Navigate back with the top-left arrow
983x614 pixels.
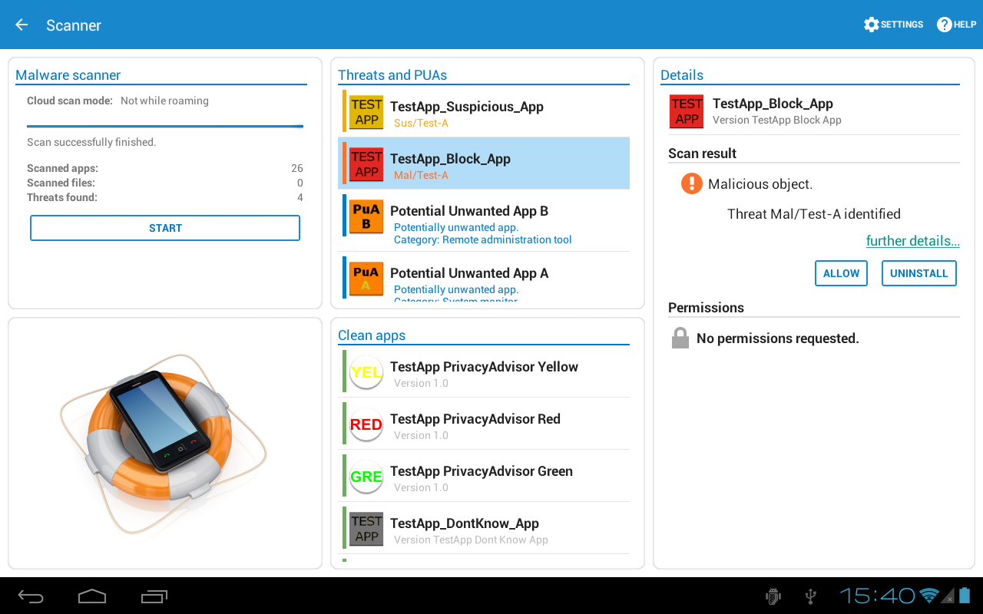(x=21, y=24)
